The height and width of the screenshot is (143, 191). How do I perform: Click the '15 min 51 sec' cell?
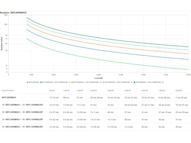(182, 105)
